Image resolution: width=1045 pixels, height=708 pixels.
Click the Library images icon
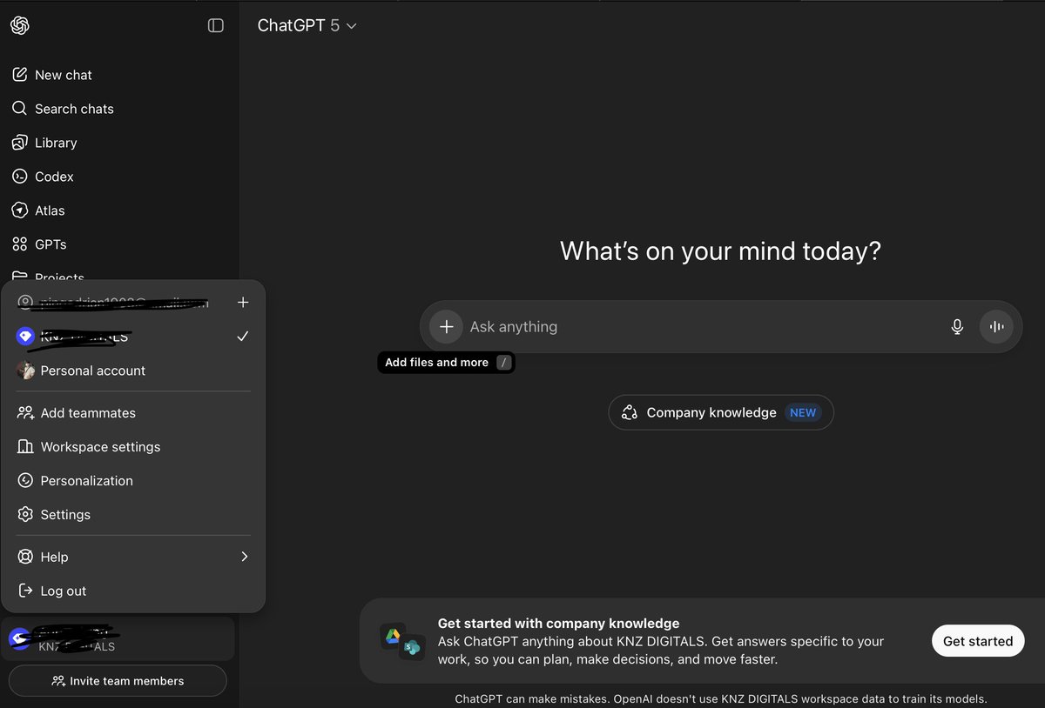tap(20, 143)
